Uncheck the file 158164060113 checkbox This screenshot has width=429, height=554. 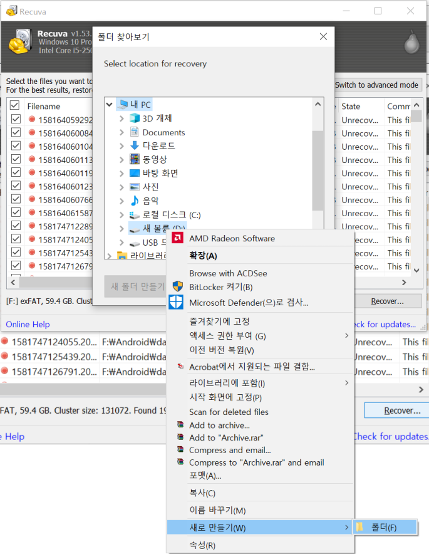(x=16, y=159)
